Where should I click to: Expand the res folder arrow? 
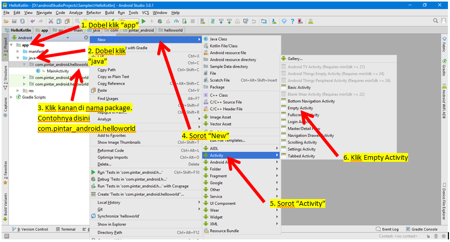[18, 90]
